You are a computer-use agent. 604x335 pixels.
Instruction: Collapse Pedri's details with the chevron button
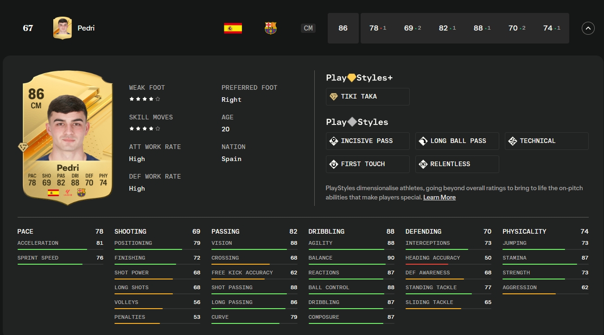click(x=588, y=28)
